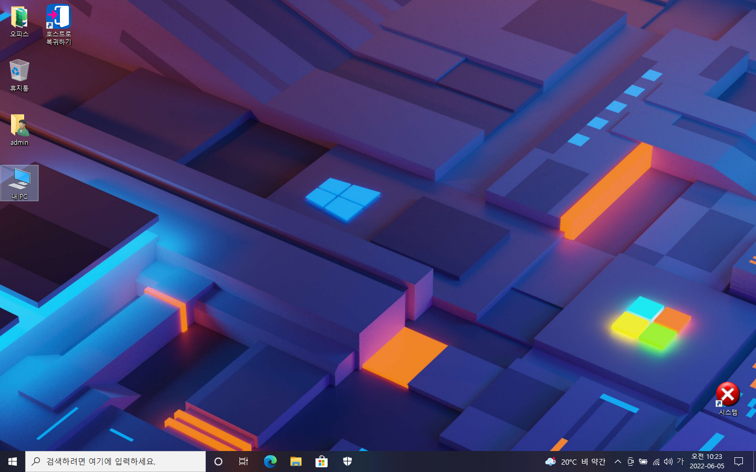Click Show Desktop strip at taskbar end
Screen dimensions: 756x472
[x=754, y=462]
